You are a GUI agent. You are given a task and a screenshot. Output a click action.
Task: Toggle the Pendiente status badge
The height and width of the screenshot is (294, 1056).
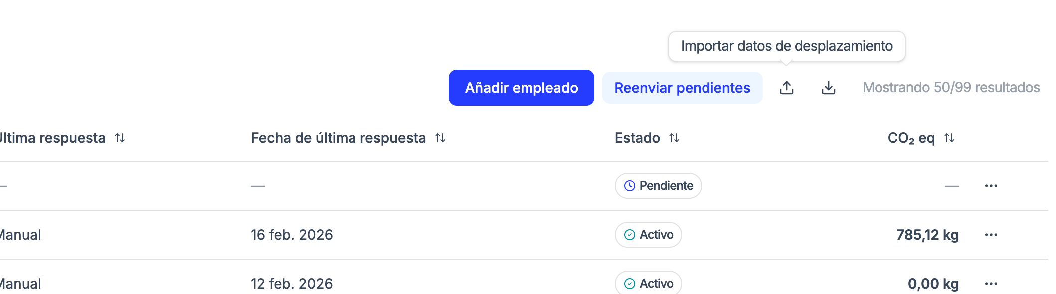click(x=658, y=185)
